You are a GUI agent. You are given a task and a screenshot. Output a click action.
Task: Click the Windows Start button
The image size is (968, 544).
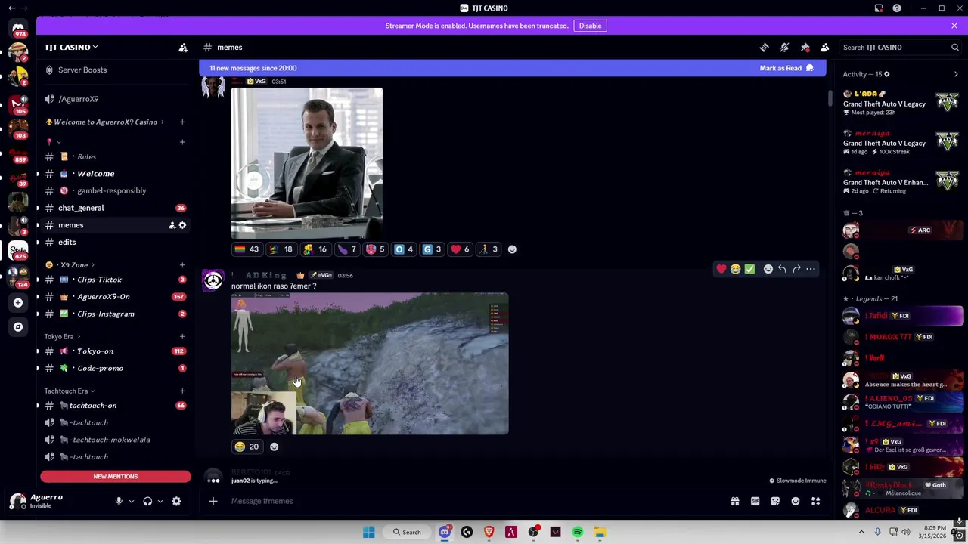368,532
